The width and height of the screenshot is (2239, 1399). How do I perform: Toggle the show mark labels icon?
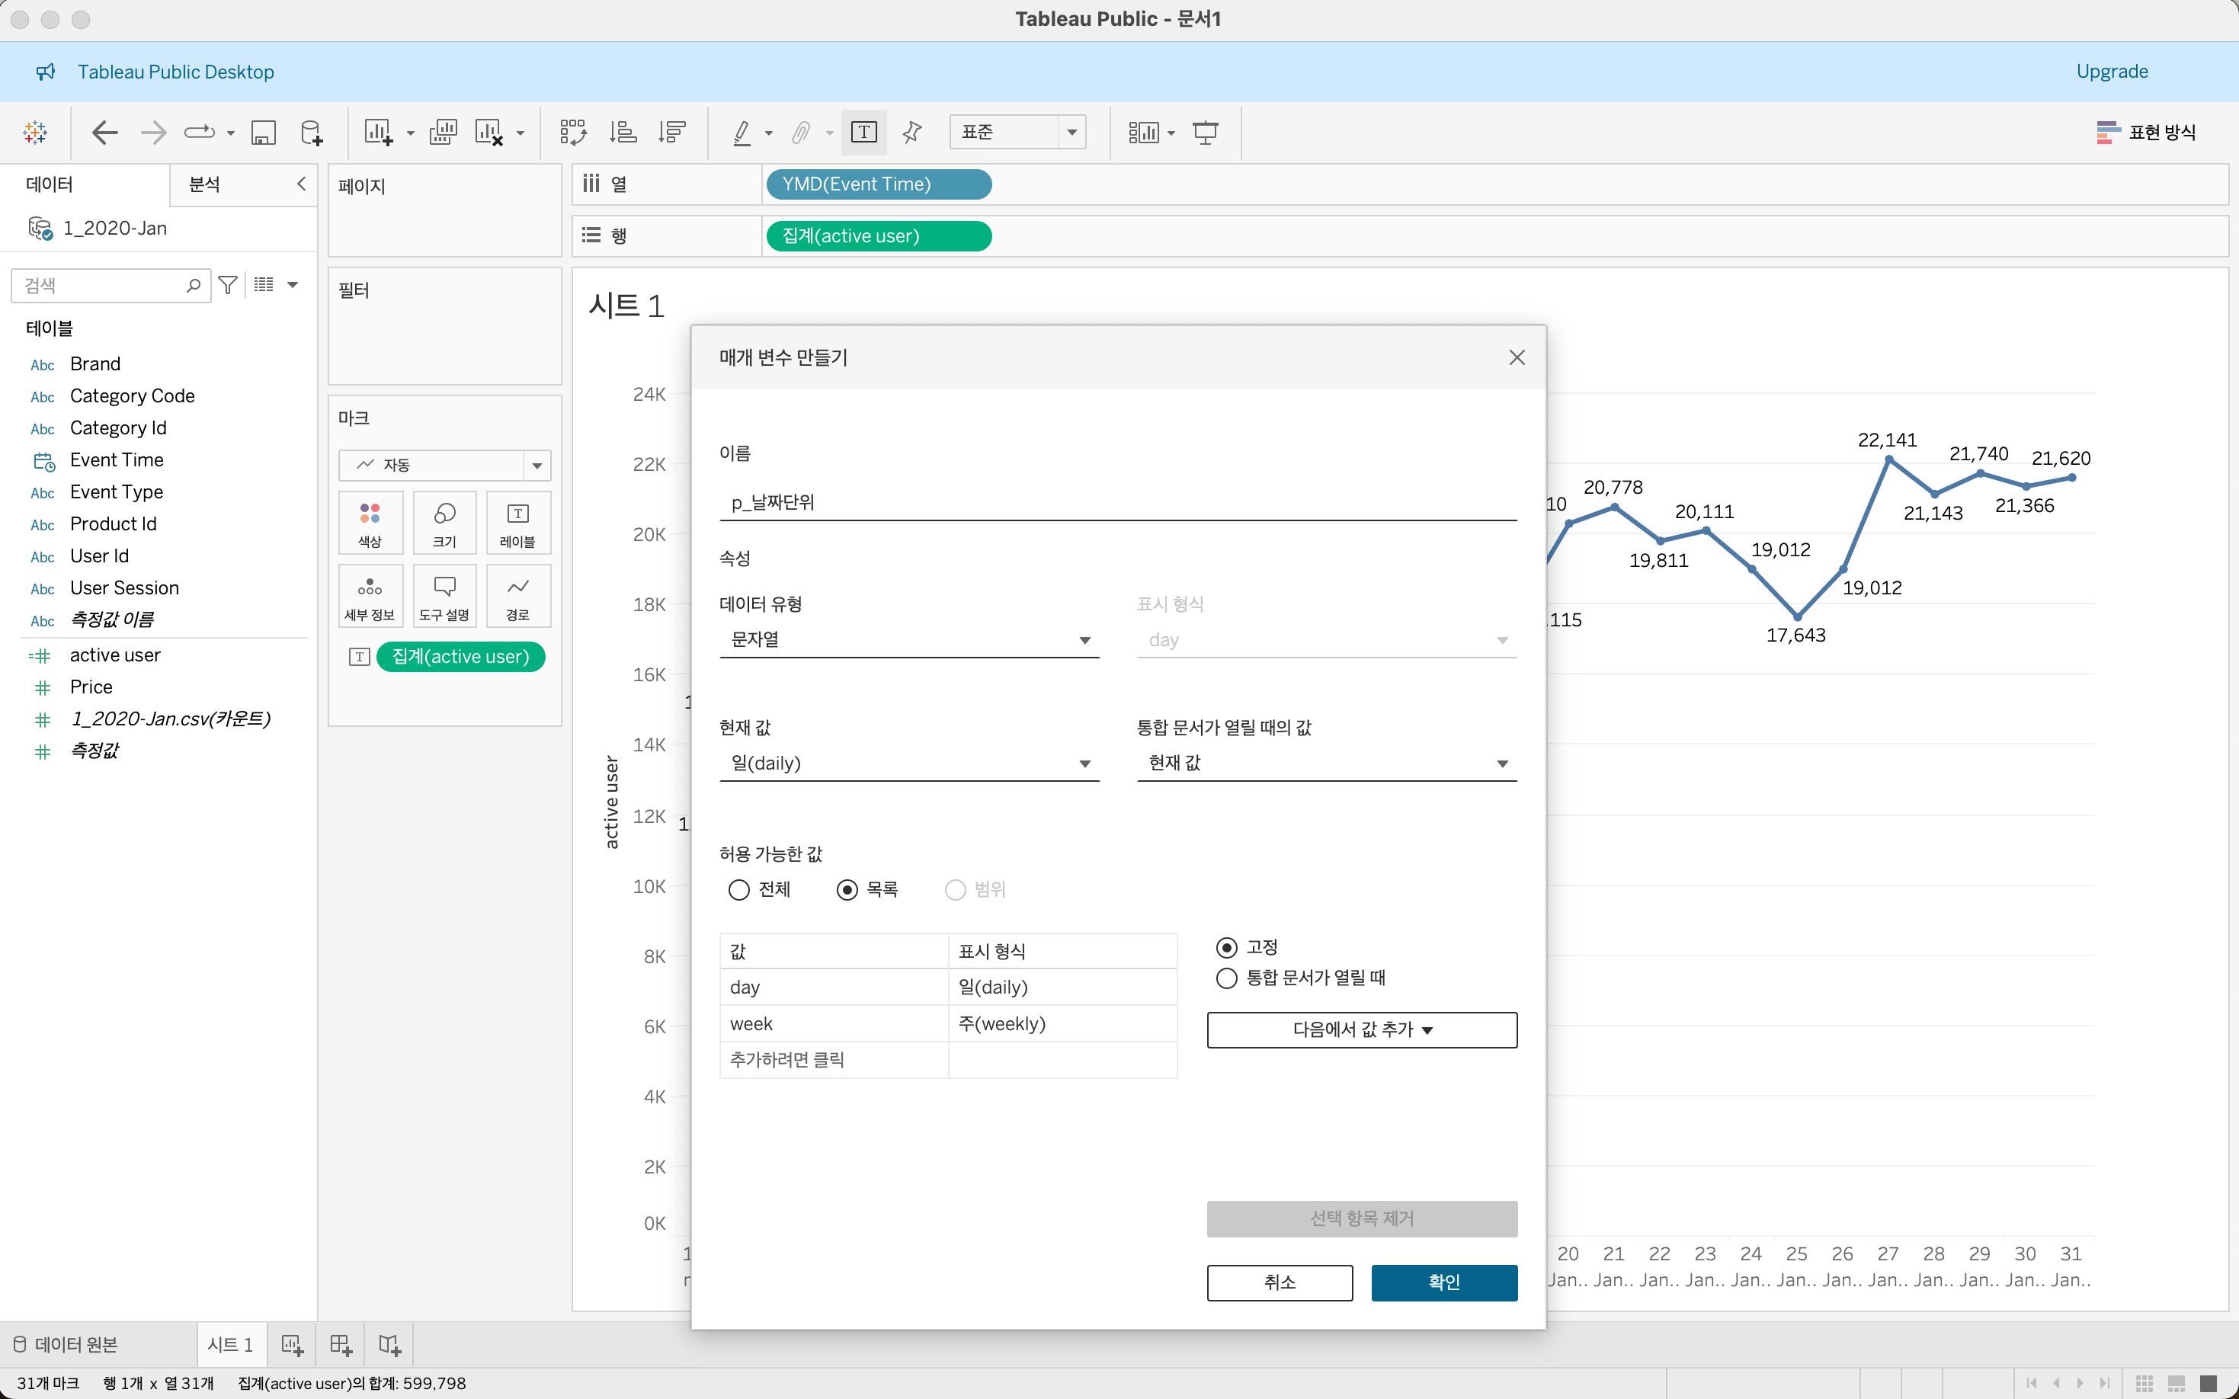tap(863, 133)
